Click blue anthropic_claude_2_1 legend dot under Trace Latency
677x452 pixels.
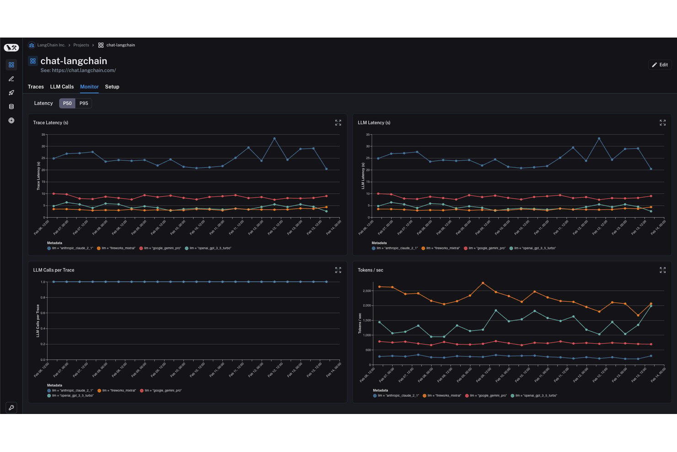49,248
